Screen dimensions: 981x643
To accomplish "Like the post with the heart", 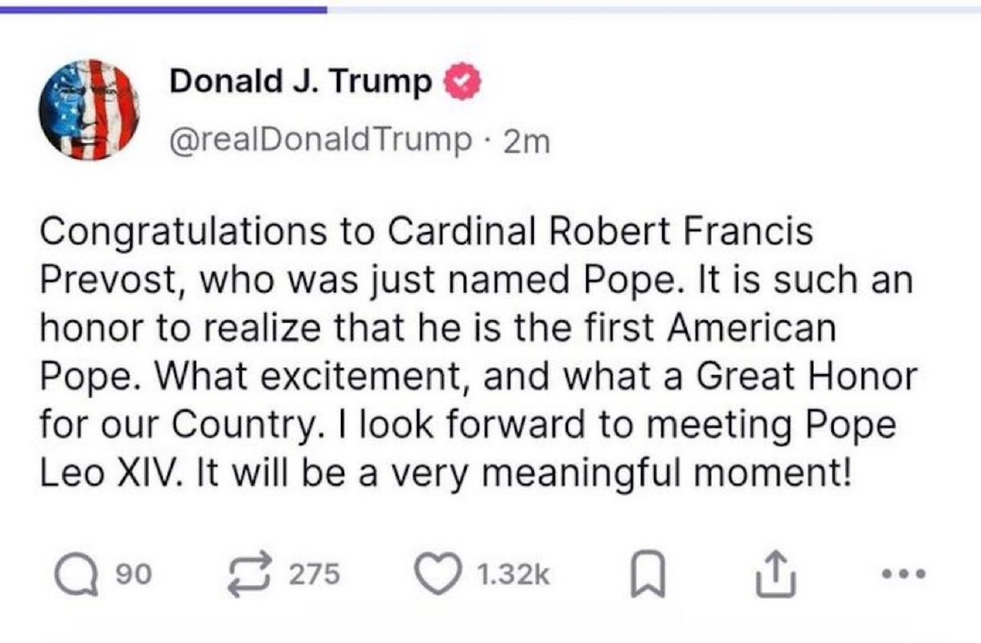I will (438, 574).
